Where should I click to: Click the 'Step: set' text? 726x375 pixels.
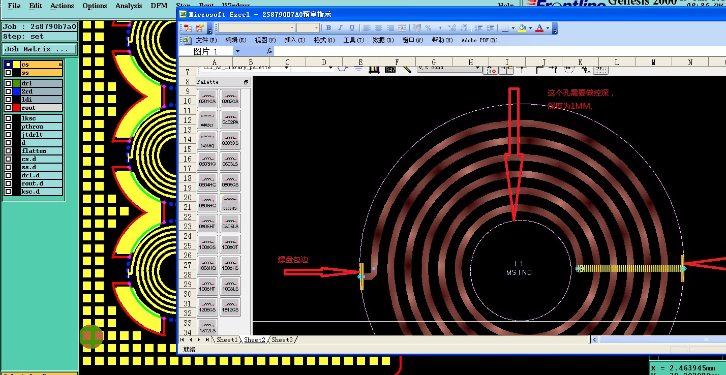click(23, 37)
